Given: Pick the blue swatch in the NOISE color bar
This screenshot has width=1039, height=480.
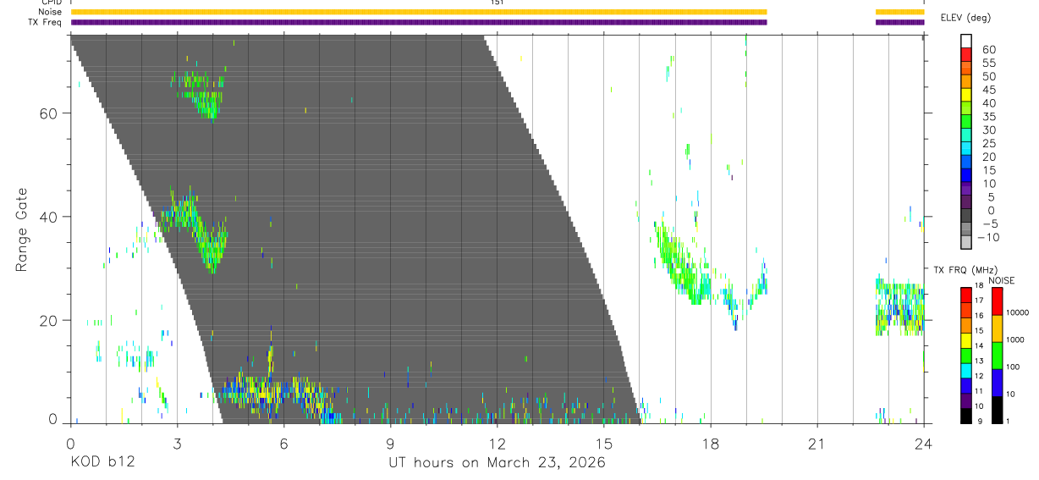Looking at the screenshot, I should coord(997,383).
